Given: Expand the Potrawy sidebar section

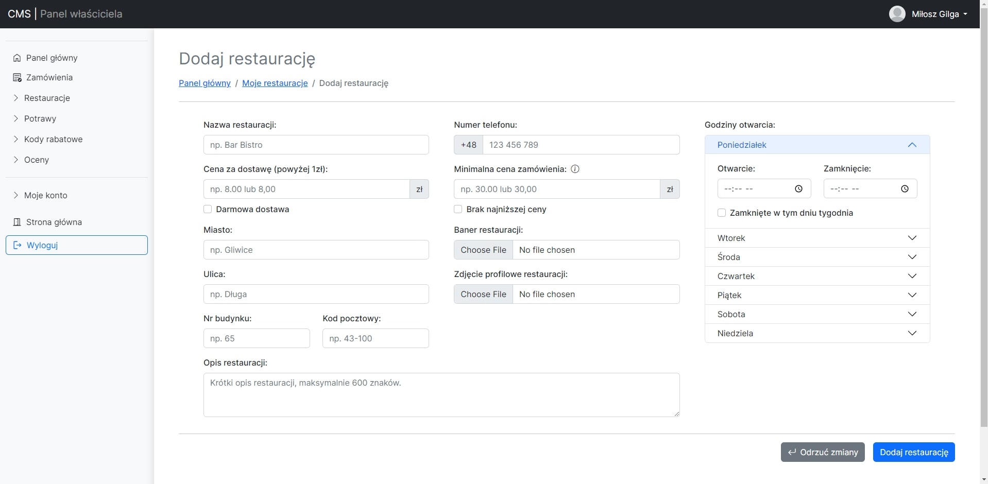Looking at the screenshot, I should 35,118.
